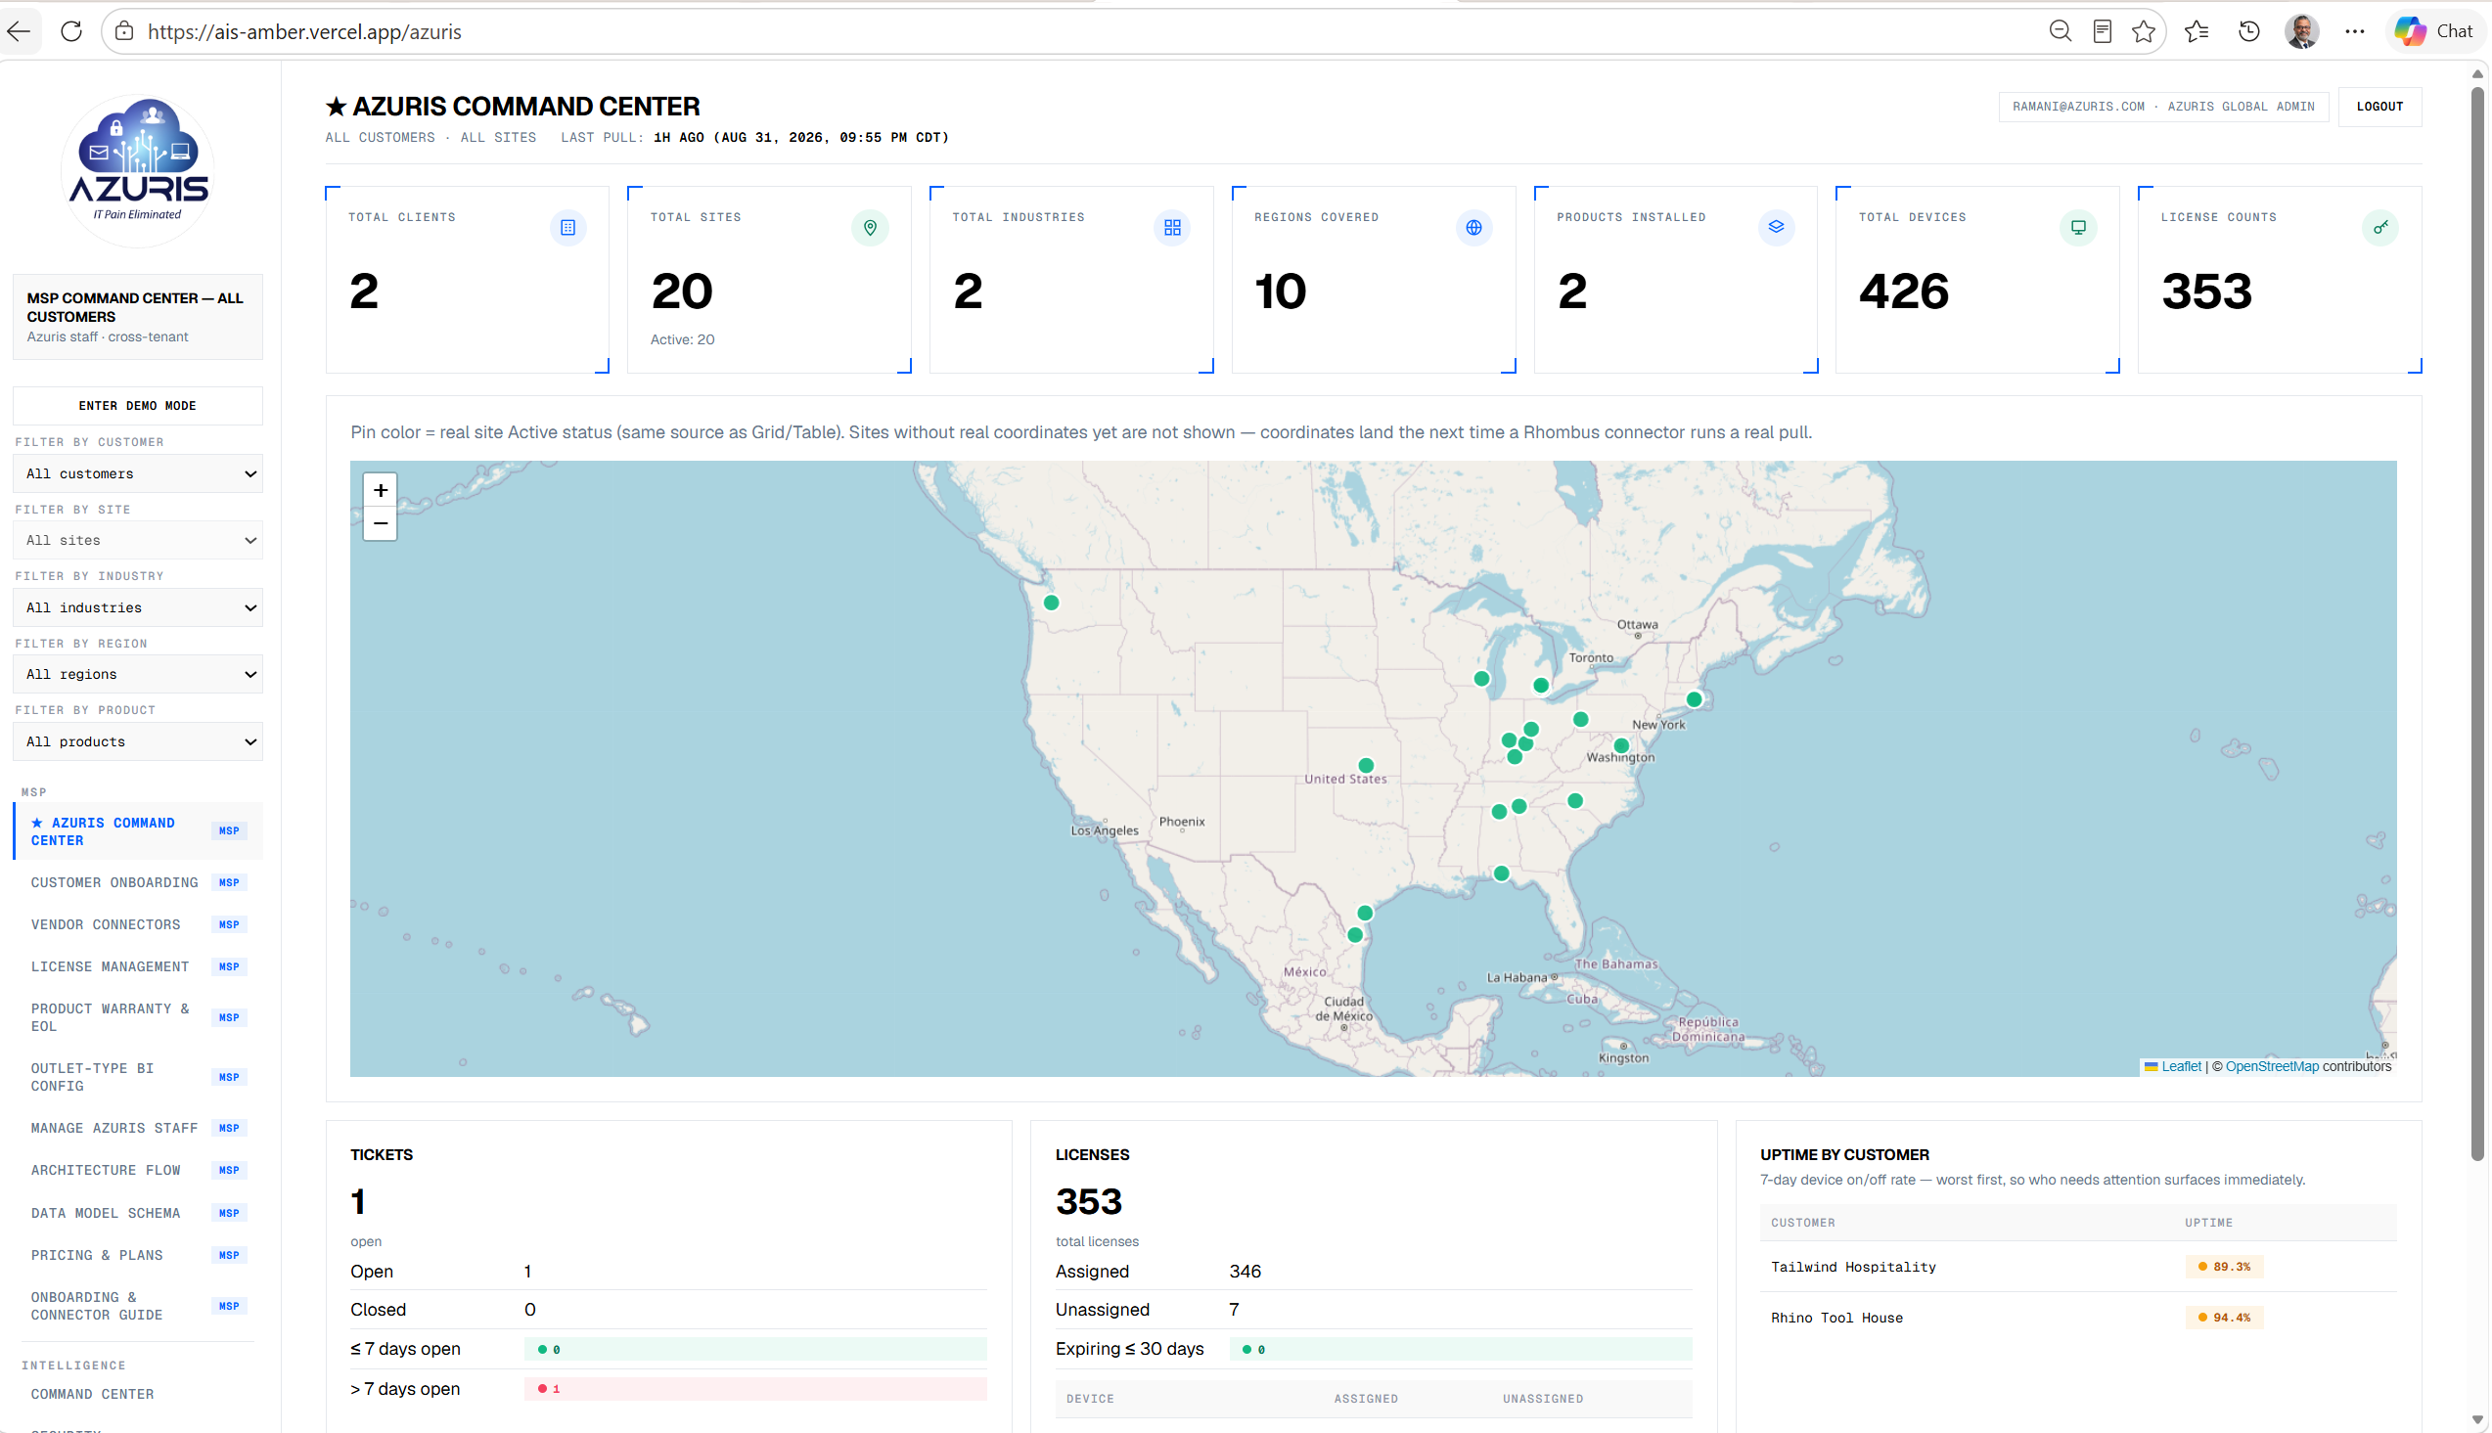Viewport: 2492px width, 1433px height.
Task: Click the Total Industries grid icon
Action: [x=1172, y=227]
